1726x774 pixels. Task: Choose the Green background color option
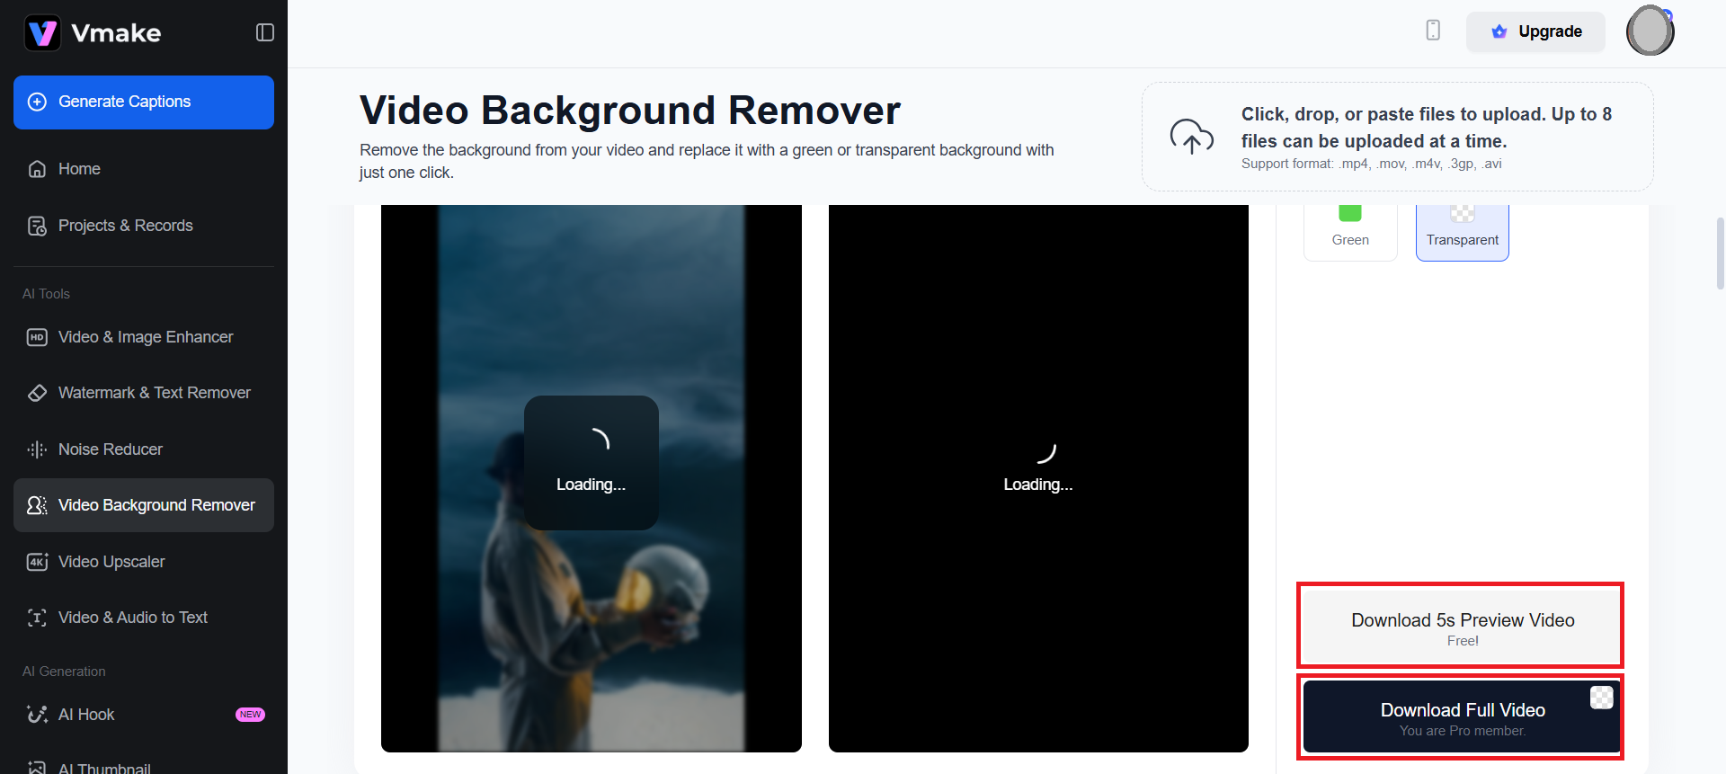point(1350,231)
